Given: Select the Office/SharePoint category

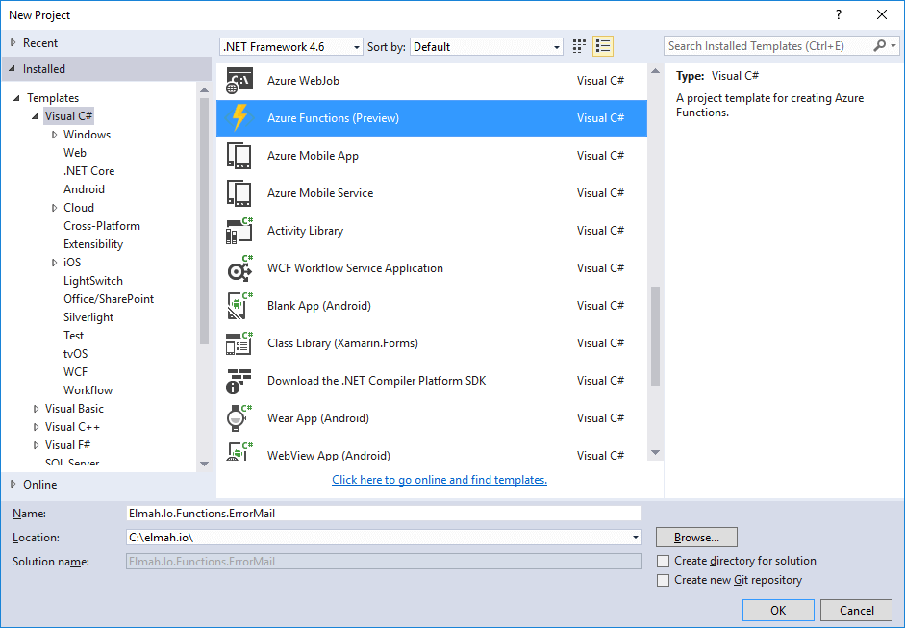Looking at the screenshot, I should [x=109, y=299].
